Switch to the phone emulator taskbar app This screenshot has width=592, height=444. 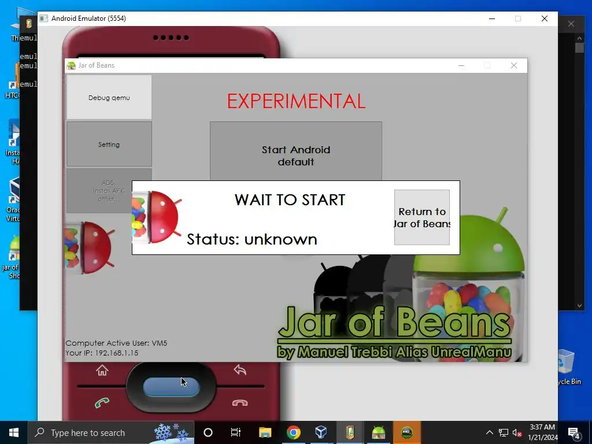pyautogui.click(x=350, y=432)
